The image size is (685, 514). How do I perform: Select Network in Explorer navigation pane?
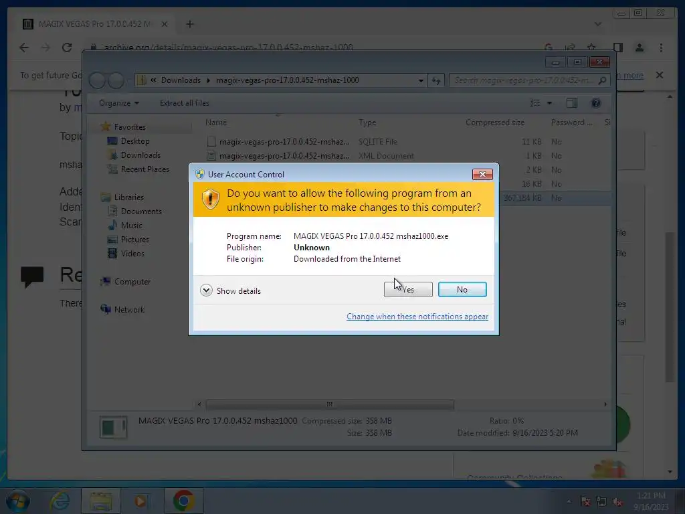129,309
